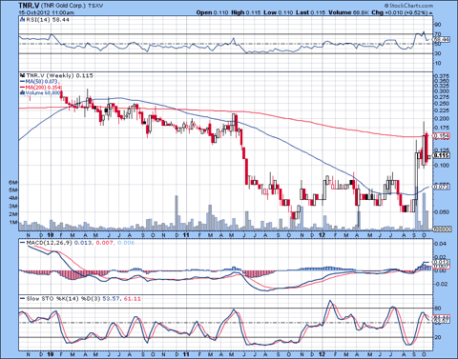Click the candlestick icon beside TNR.V (Weekly)
Image resolution: width=458 pixels, height=359 pixels.
[22, 75]
